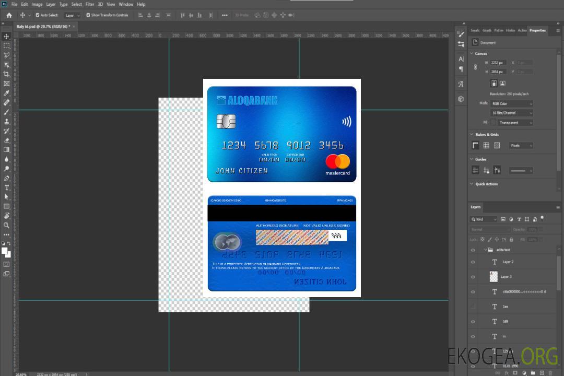Open the Character panel icon
This screenshot has height=376, width=564.
coord(461,59)
